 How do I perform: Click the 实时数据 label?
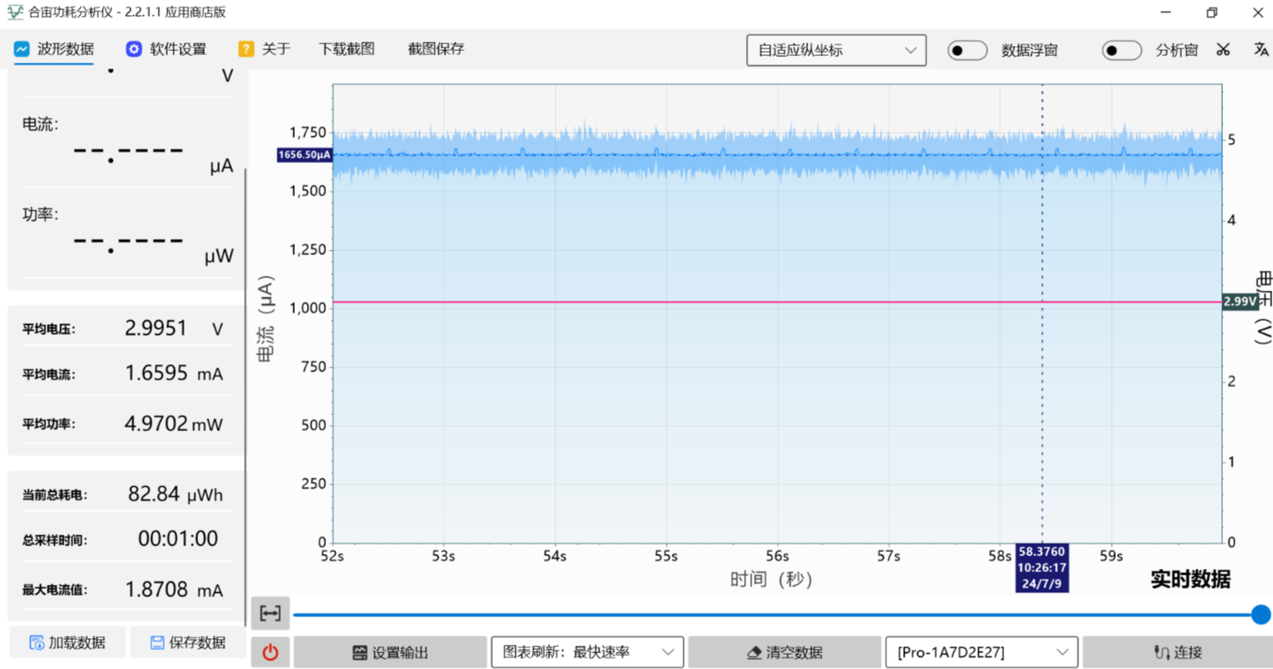[x=1189, y=579]
